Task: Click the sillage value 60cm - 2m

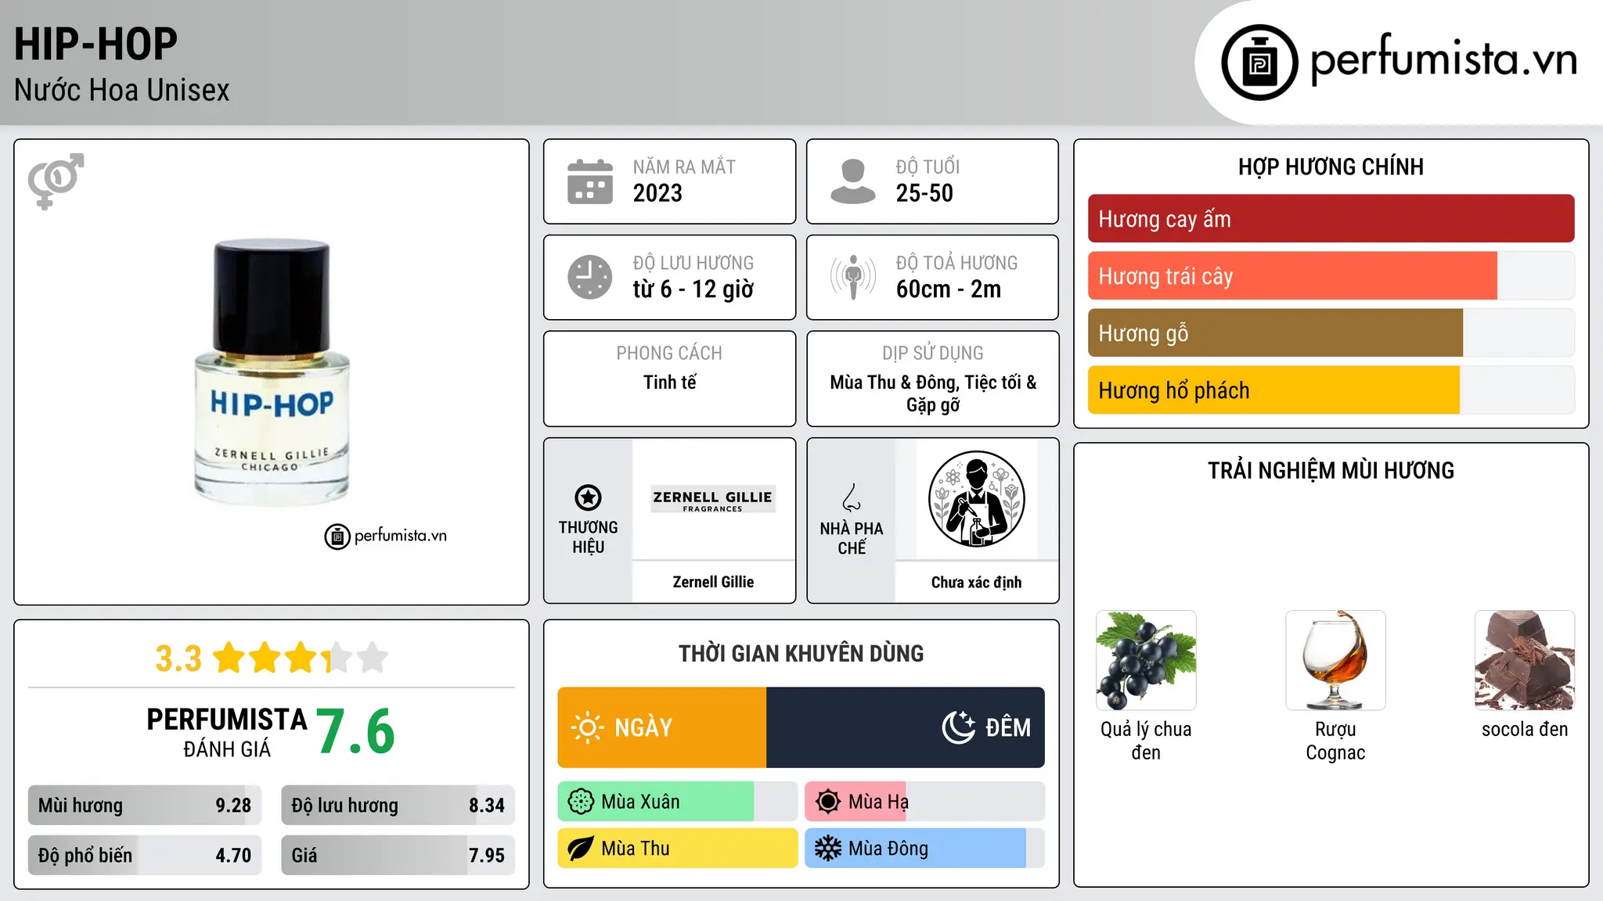Action: tap(949, 289)
